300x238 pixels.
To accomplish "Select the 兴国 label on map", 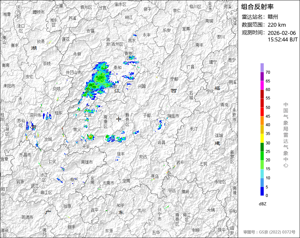I will pos(142,86).
